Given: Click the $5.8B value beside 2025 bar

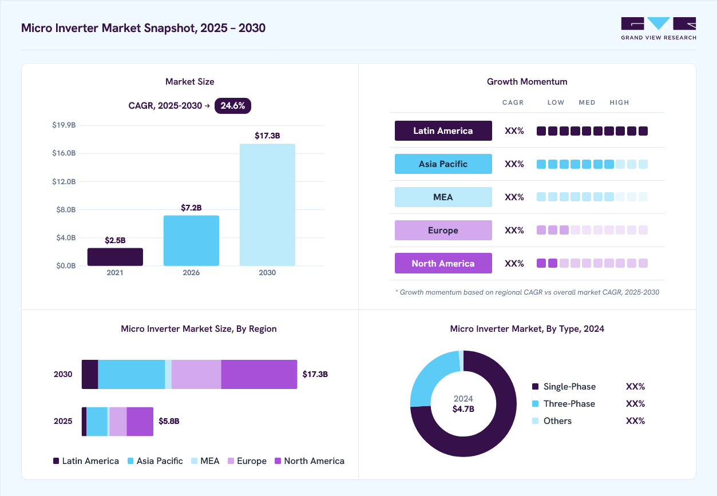Looking at the screenshot, I should click(x=169, y=422).
